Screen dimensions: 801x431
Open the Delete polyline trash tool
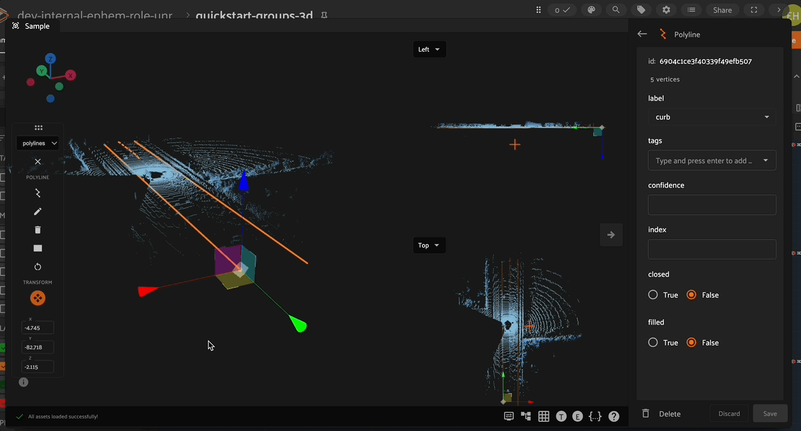(x=37, y=229)
